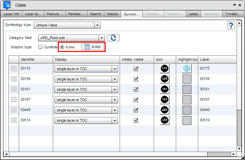Open the Symbology type dropdown
The width and height of the screenshot is (245, 160).
[x=67, y=25]
